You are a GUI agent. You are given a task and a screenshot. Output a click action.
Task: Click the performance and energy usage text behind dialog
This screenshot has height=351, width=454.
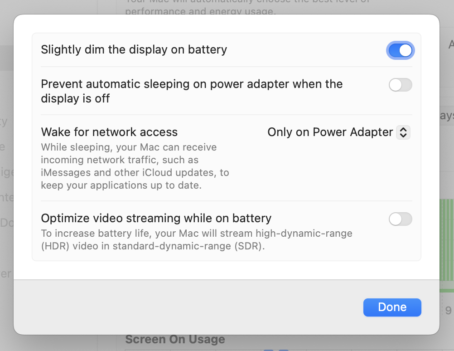(199, 11)
